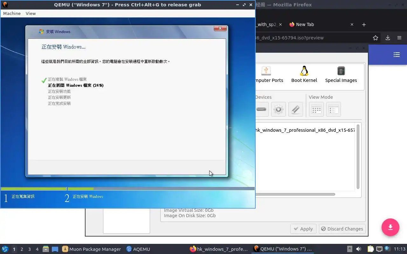This screenshot has height=254, width=407.
Task: Minimize the QEMU window
Action: pos(238,5)
